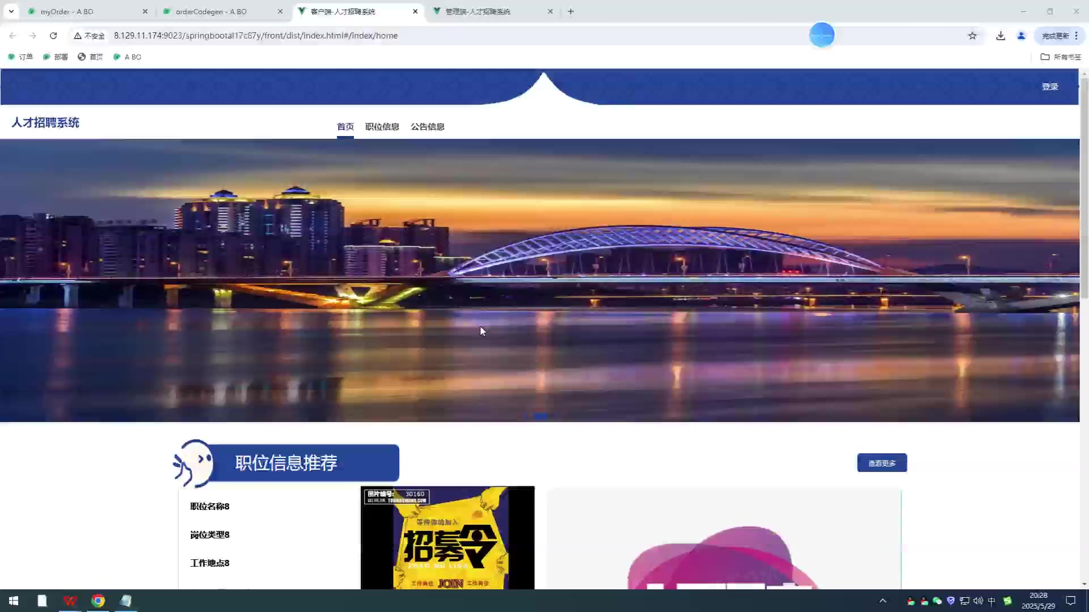Switch to myOrder - A BO tab
This screenshot has width=1089, height=612.
(67, 11)
